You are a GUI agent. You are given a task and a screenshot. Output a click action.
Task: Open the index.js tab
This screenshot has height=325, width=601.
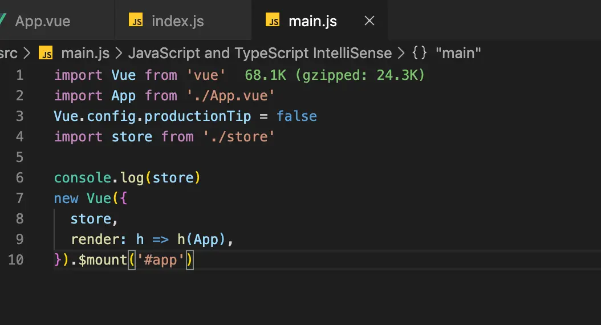[x=177, y=21]
